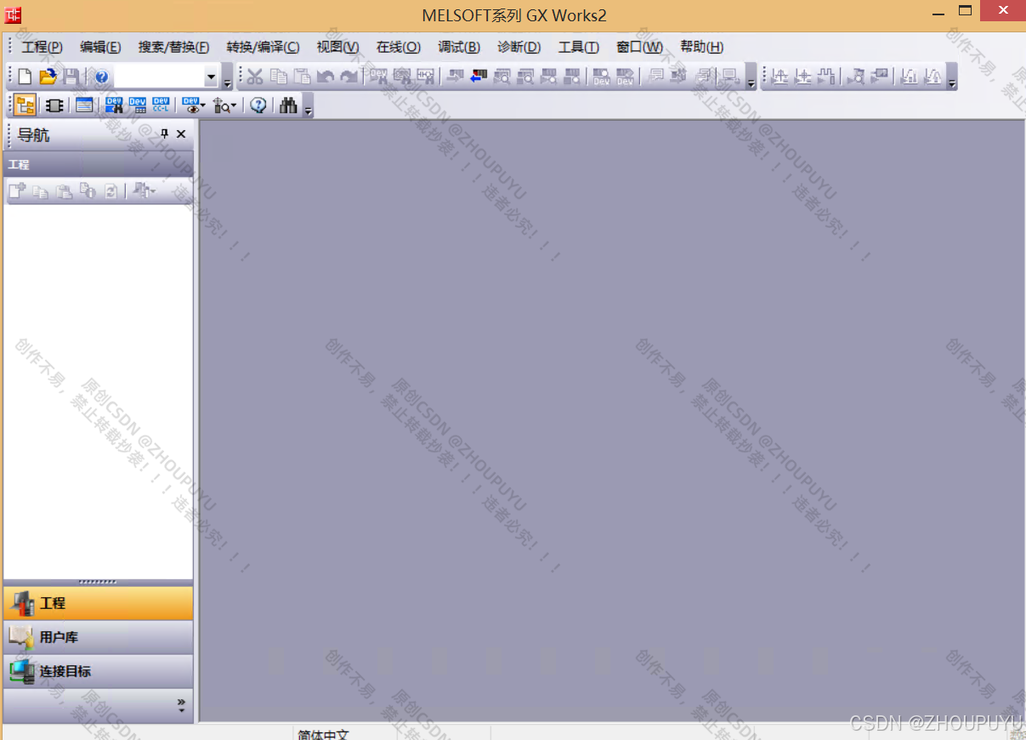Toggle the pin on the 导航 panel
The image size is (1026, 740).
pos(165,134)
